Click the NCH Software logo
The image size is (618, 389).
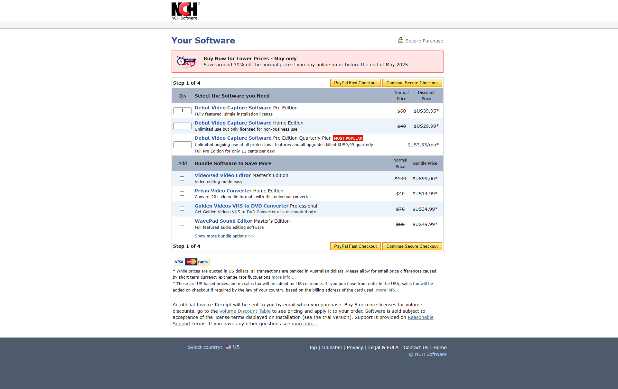185,11
